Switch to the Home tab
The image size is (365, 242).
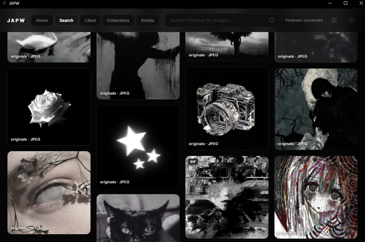tap(42, 20)
